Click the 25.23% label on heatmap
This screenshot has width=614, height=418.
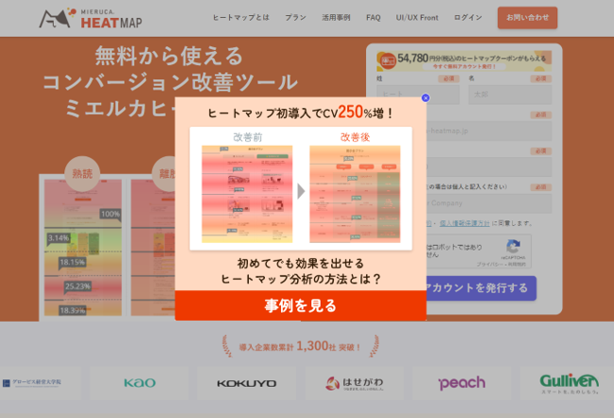[x=78, y=287]
